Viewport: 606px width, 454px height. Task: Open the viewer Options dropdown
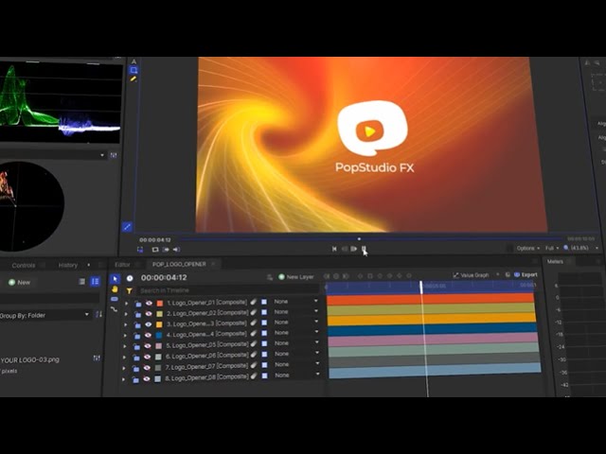528,248
